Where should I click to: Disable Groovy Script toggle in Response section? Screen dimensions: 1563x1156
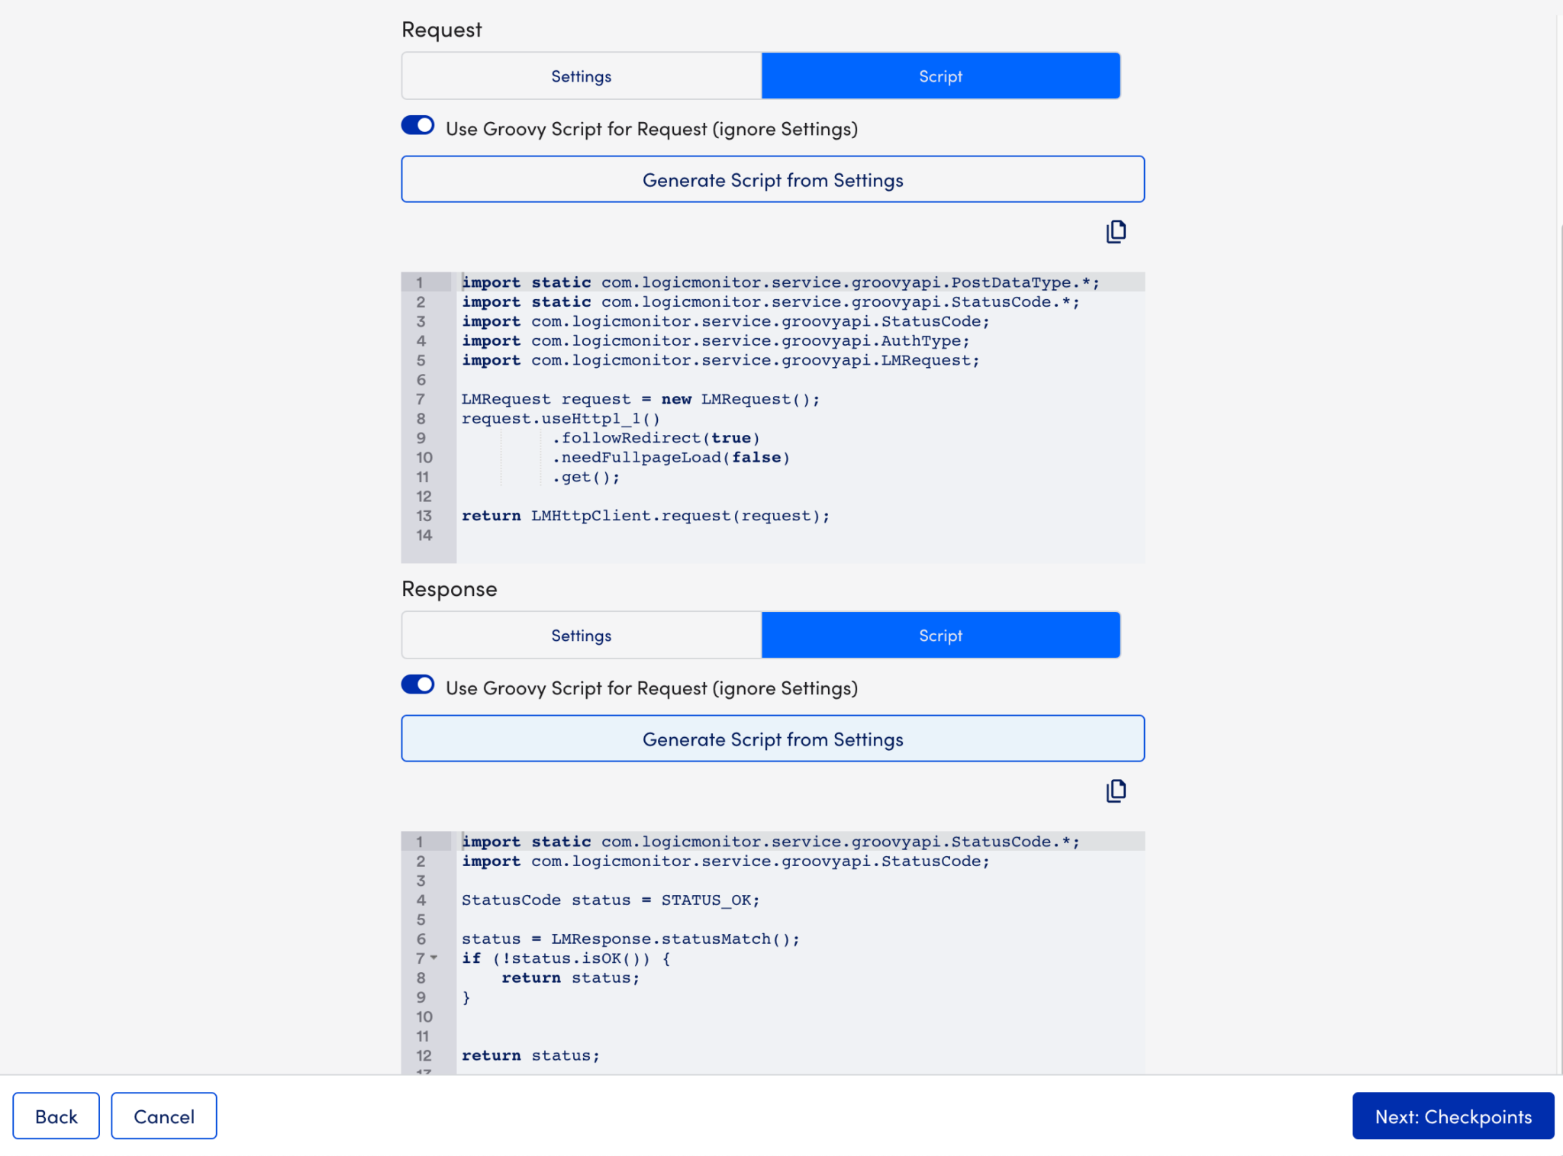point(417,684)
